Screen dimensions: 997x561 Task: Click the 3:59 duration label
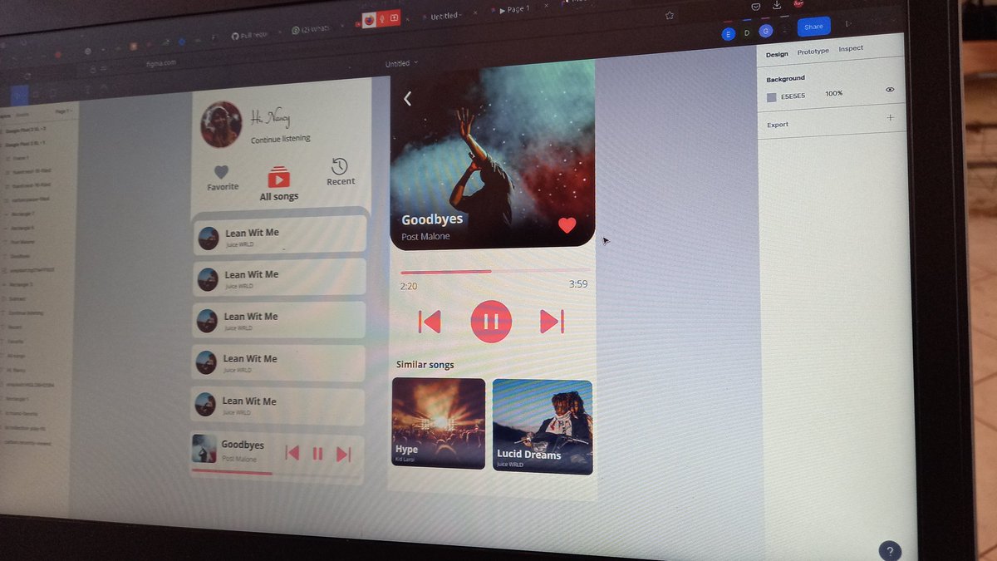pos(578,284)
